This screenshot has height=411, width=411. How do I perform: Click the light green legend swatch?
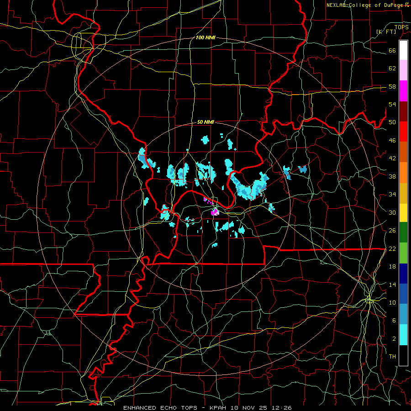(x=403, y=253)
